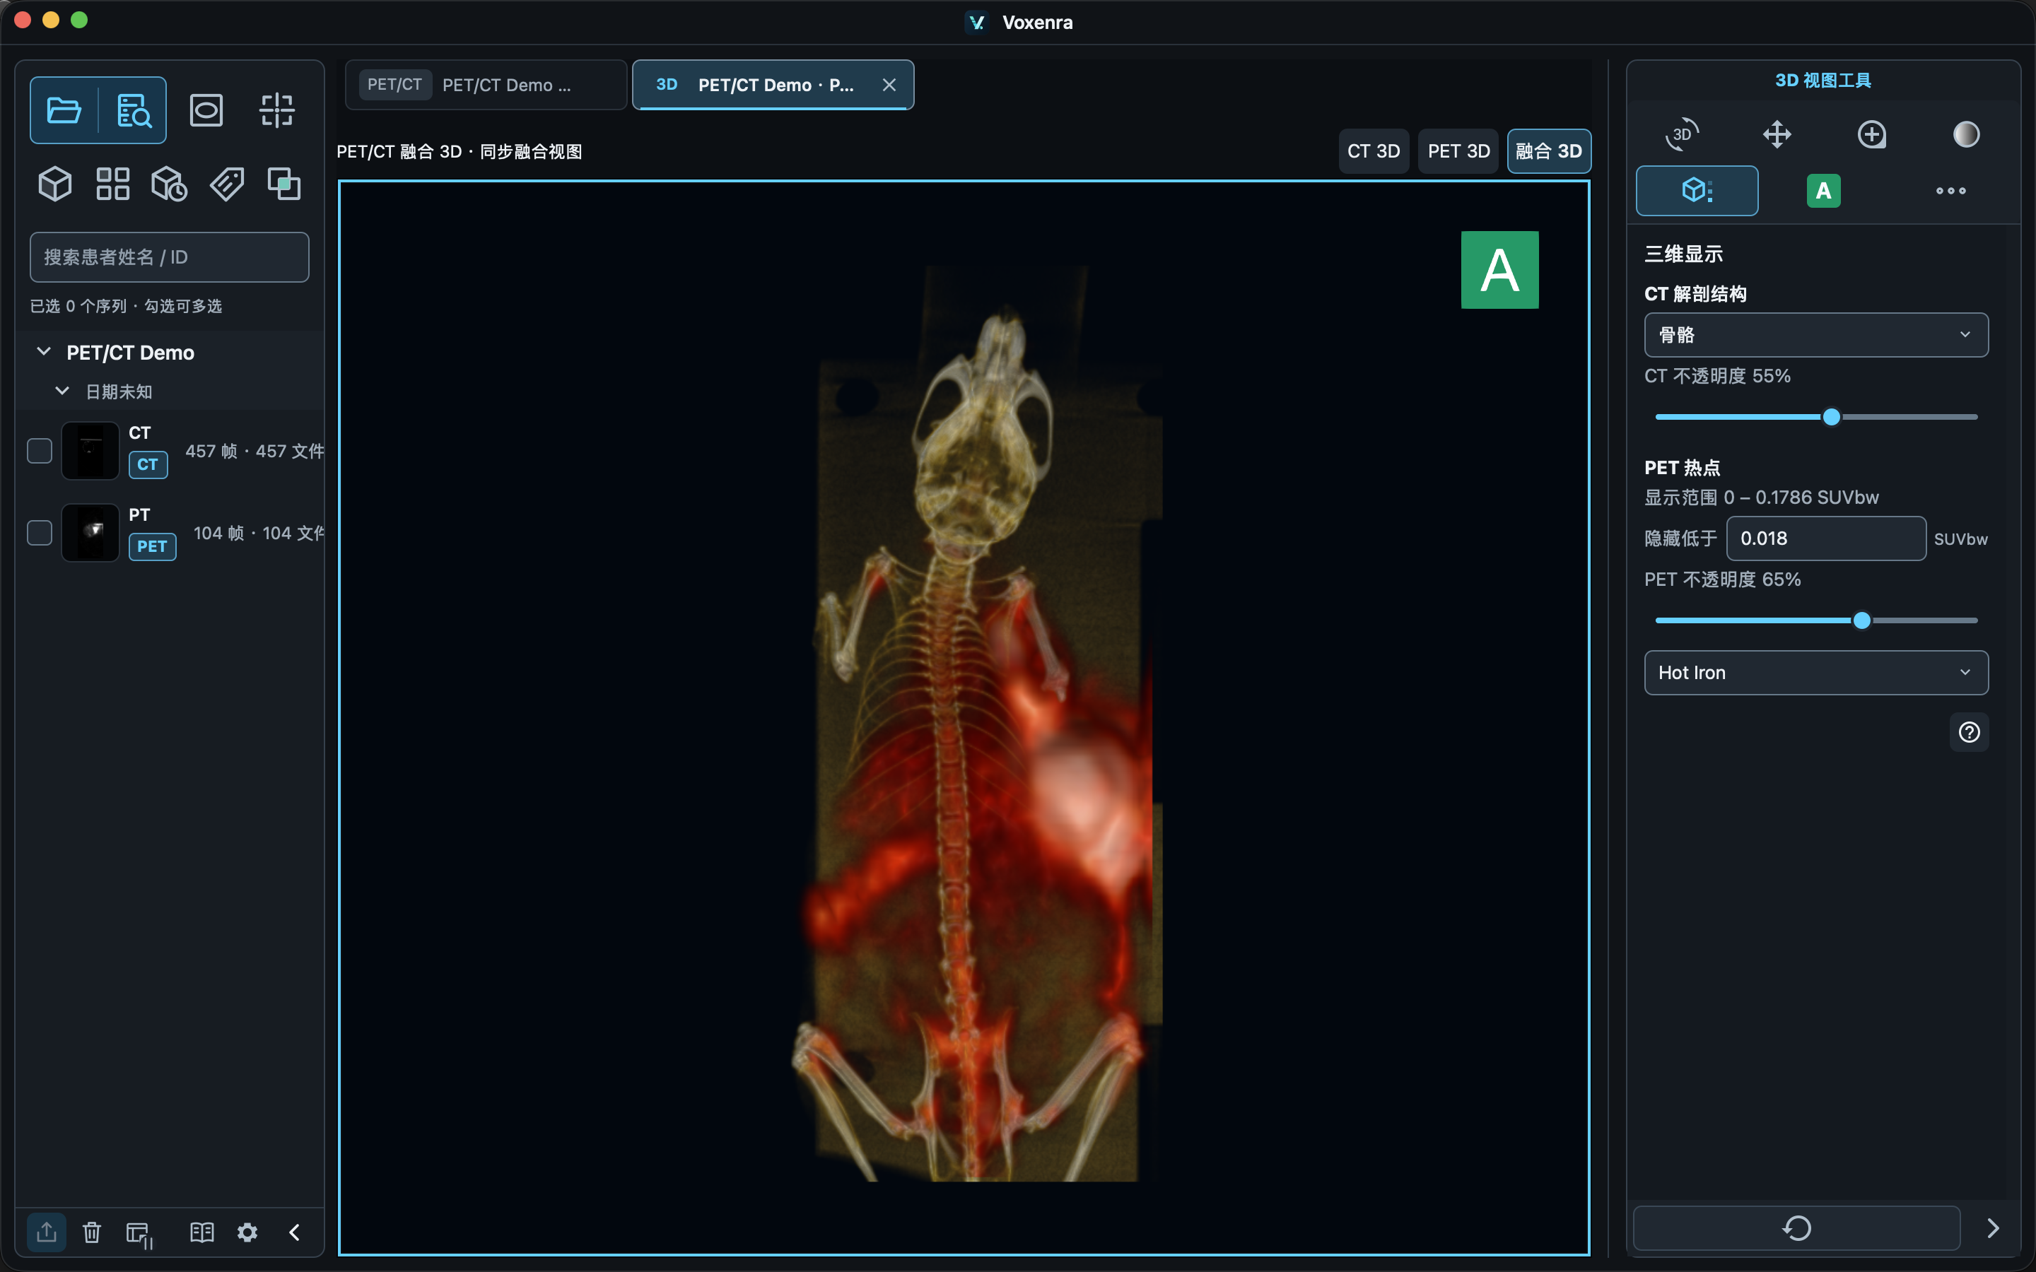Open the Hot Iron colormap dropdown
2036x1272 pixels.
1815,672
